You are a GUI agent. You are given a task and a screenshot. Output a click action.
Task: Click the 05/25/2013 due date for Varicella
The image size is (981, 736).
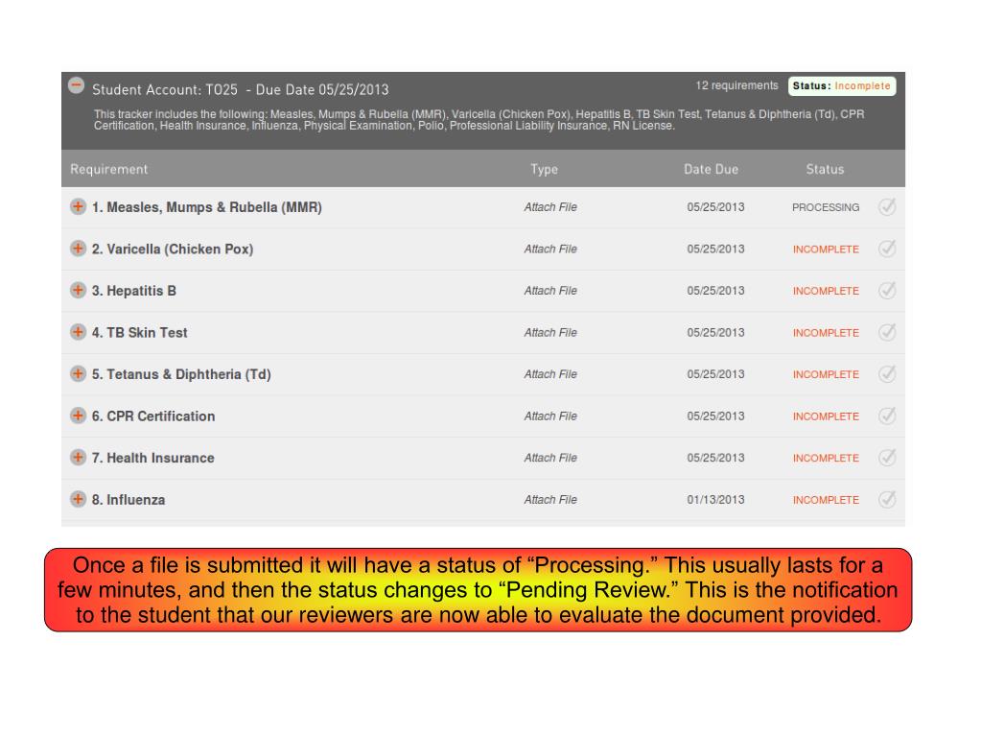(x=715, y=249)
